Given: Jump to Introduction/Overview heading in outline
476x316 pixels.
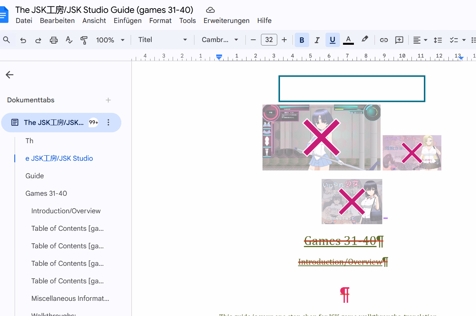Looking at the screenshot, I should click(x=66, y=211).
